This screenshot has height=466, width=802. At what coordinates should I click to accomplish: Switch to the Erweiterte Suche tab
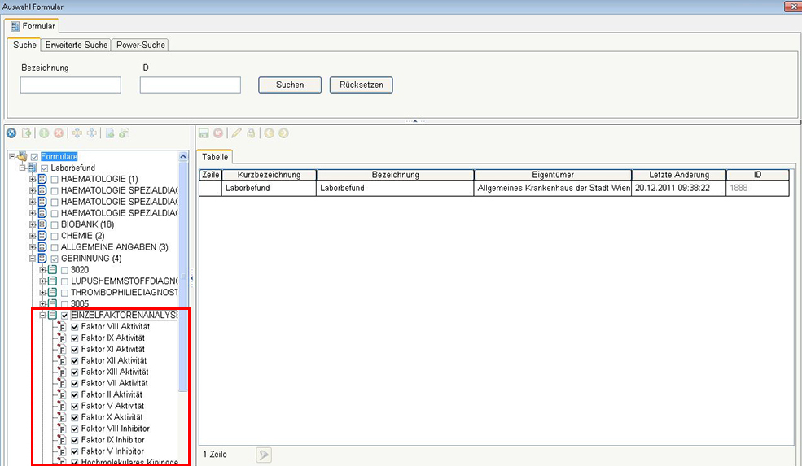[x=75, y=45]
